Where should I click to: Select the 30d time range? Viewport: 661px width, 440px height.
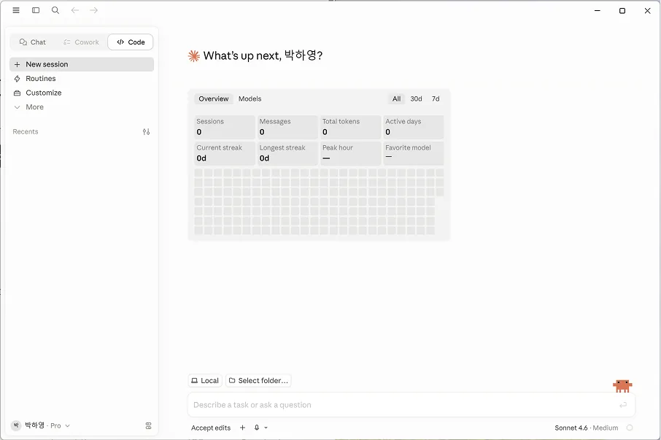pyautogui.click(x=416, y=99)
